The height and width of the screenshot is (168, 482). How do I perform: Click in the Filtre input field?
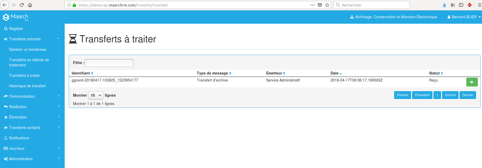(109, 63)
